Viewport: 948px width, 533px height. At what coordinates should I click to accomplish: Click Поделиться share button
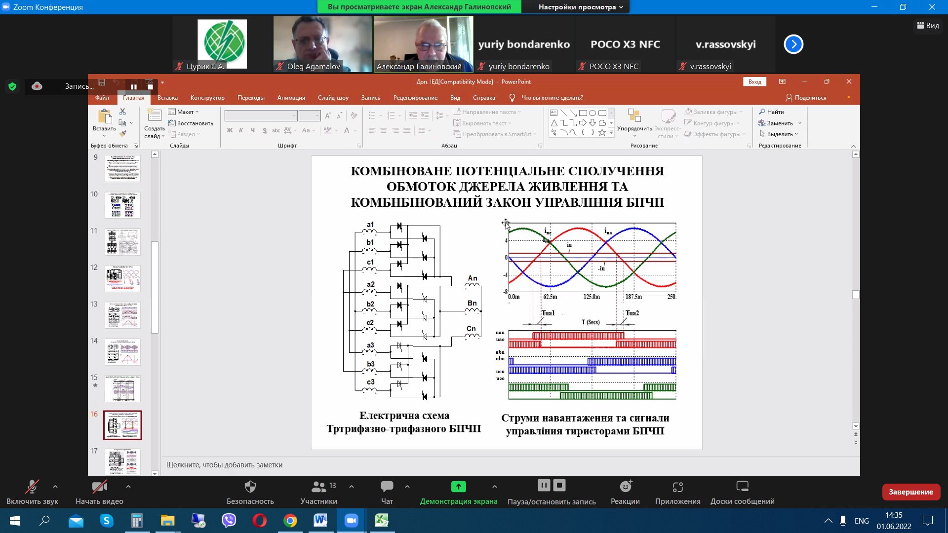point(806,98)
